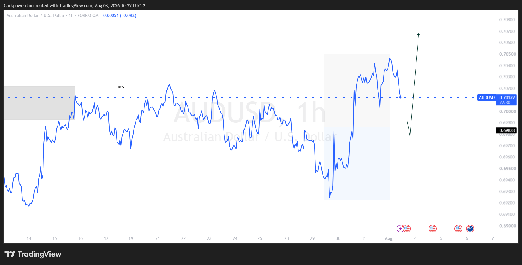Click the 1h interval in chart header

71,16
